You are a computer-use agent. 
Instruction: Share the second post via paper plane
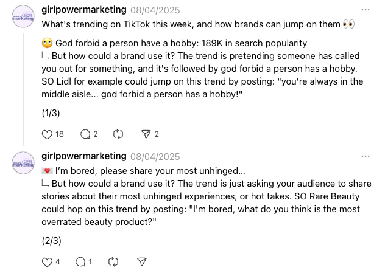click(x=142, y=262)
